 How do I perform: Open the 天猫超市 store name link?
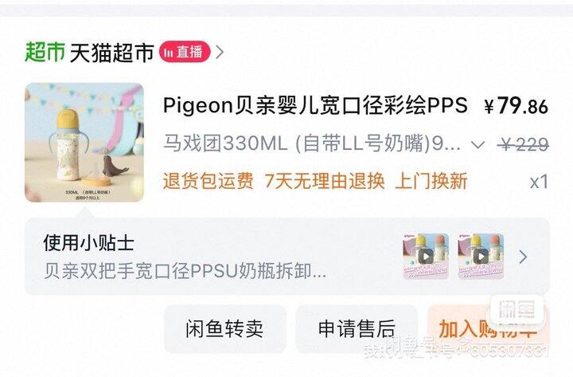pos(112,53)
